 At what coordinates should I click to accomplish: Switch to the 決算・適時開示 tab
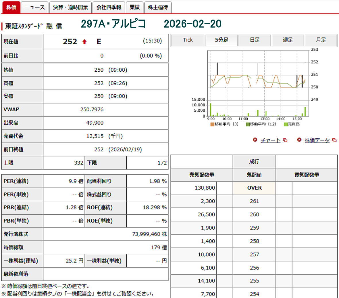pos(70,7)
